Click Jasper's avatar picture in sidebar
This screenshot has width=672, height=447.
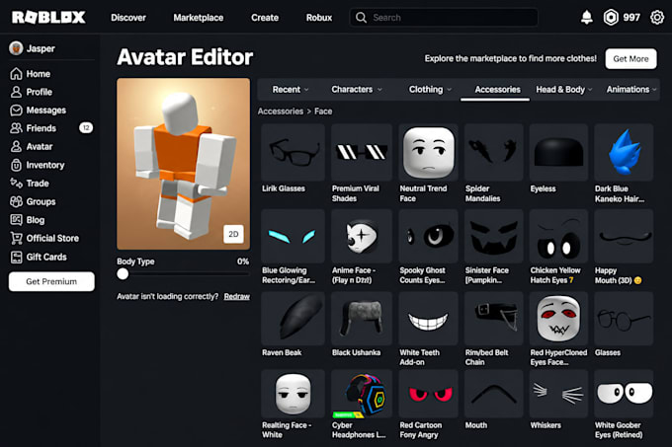(16, 48)
